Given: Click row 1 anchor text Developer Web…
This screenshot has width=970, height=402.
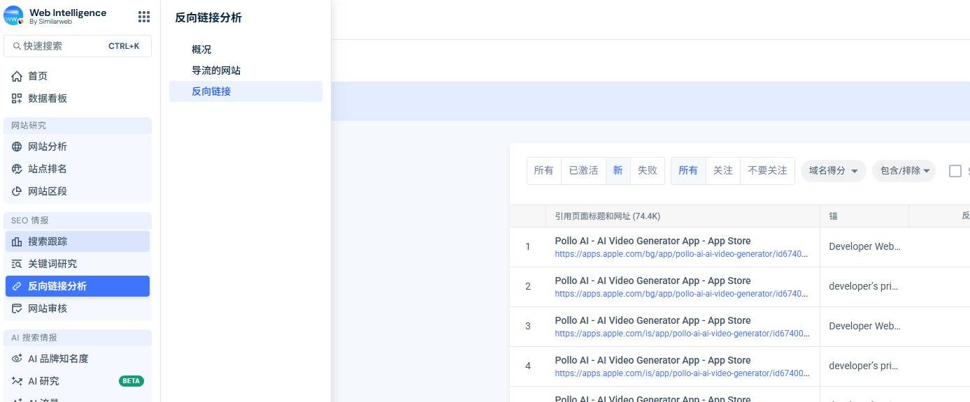Looking at the screenshot, I should pos(864,246).
